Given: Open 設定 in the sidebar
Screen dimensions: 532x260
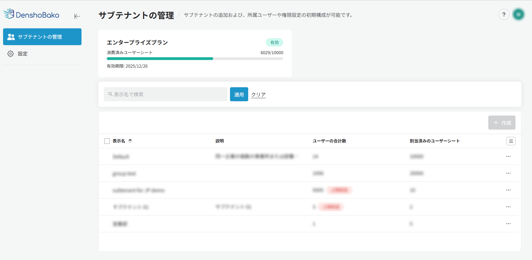Looking at the screenshot, I should coord(42,54).
